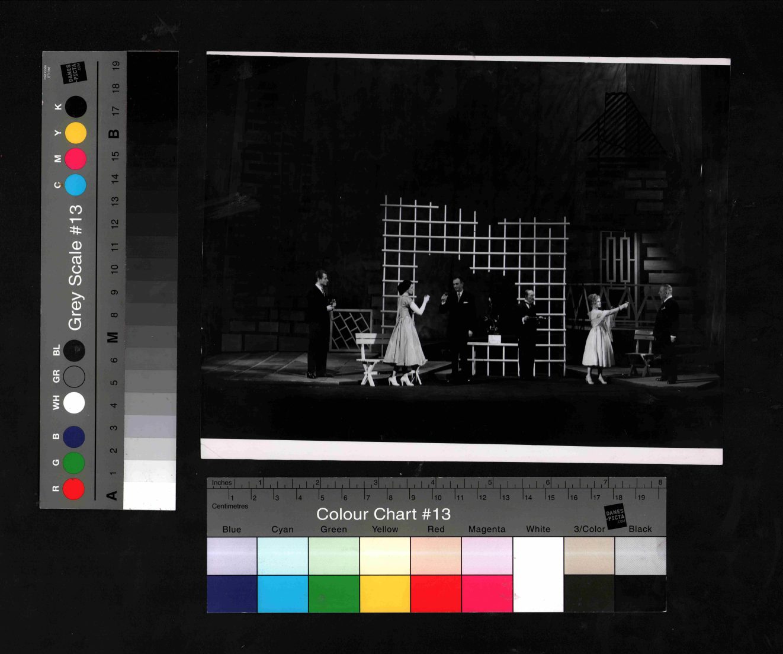Click the solid green swatch under Green
This screenshot has height=654, width=783.
[x=334, y=594]
